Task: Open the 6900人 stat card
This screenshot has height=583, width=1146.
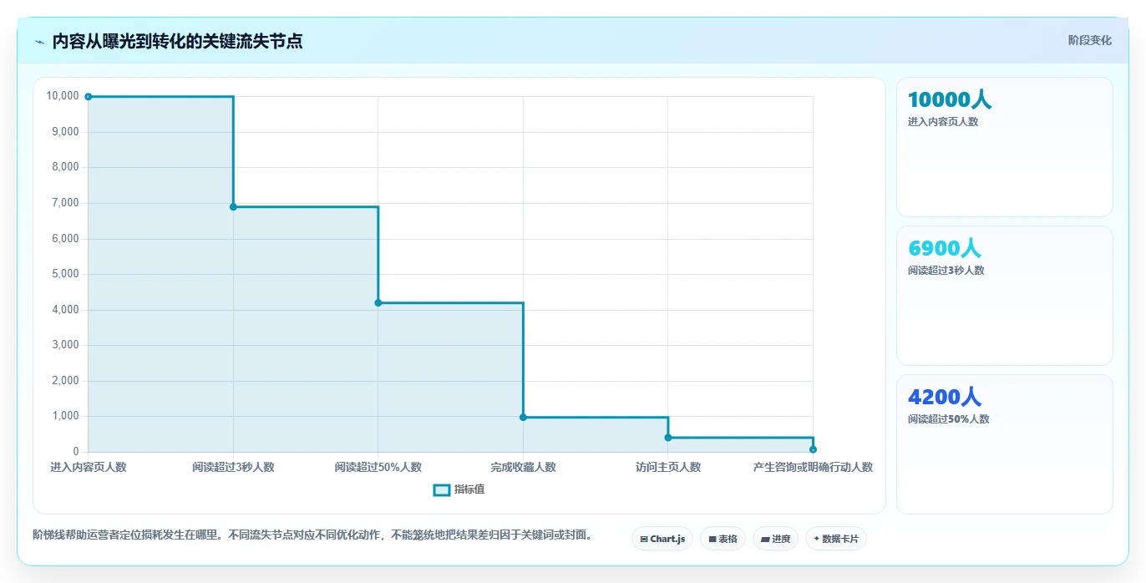Action: point(1004,296)
